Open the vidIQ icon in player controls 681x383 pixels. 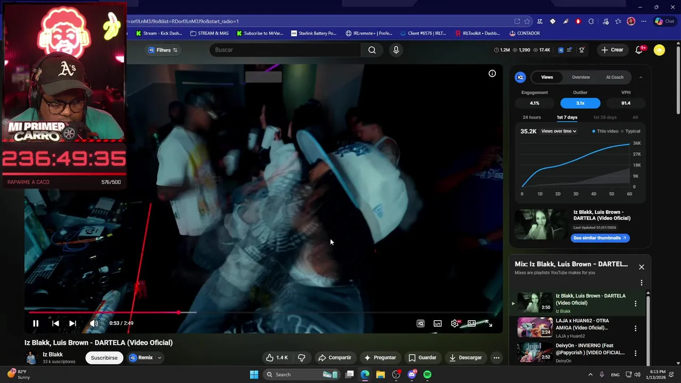click(x=420, y=323)
